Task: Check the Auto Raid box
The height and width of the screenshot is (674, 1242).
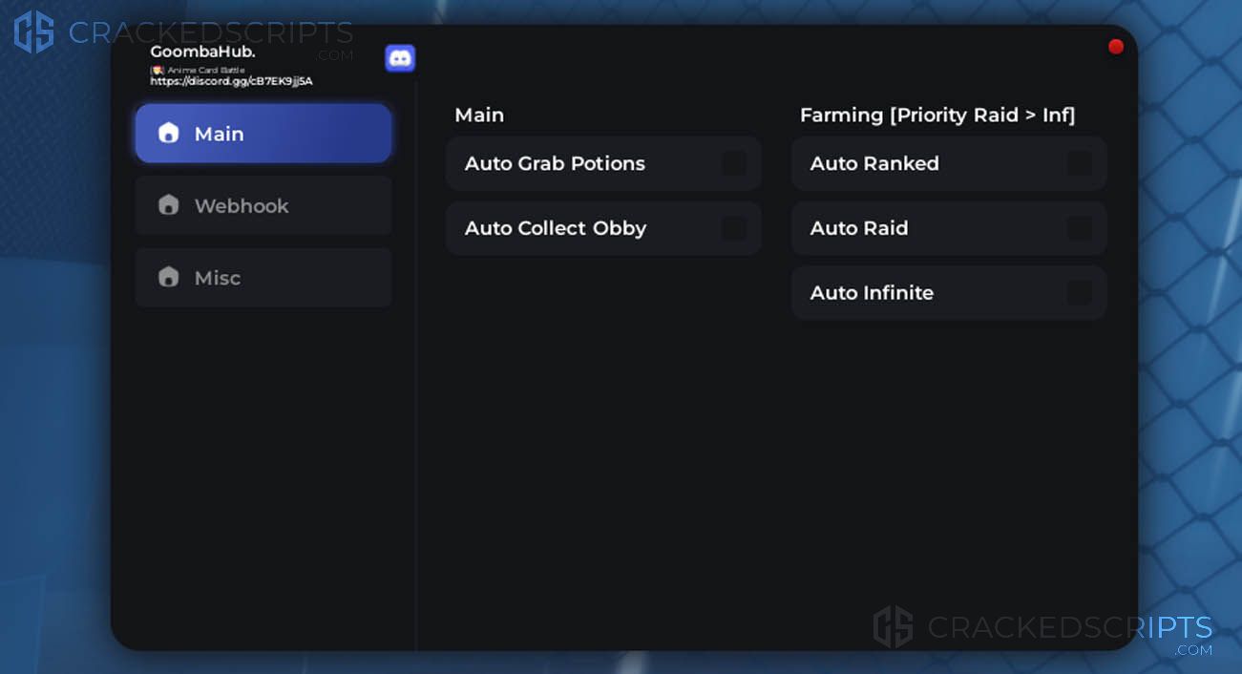Action: tap(1080, 228)
